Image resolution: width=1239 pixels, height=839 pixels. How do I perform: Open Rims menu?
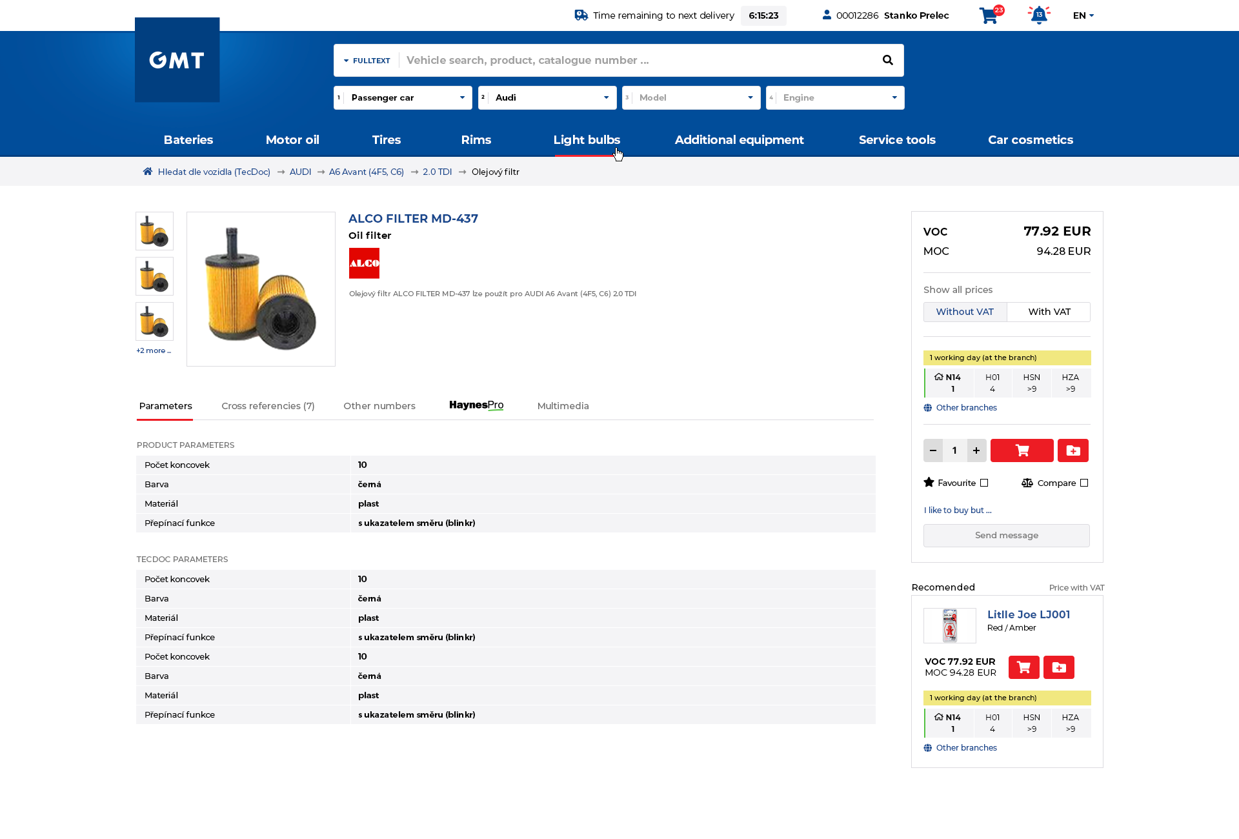pyautogui.click(x=476, y=139)
